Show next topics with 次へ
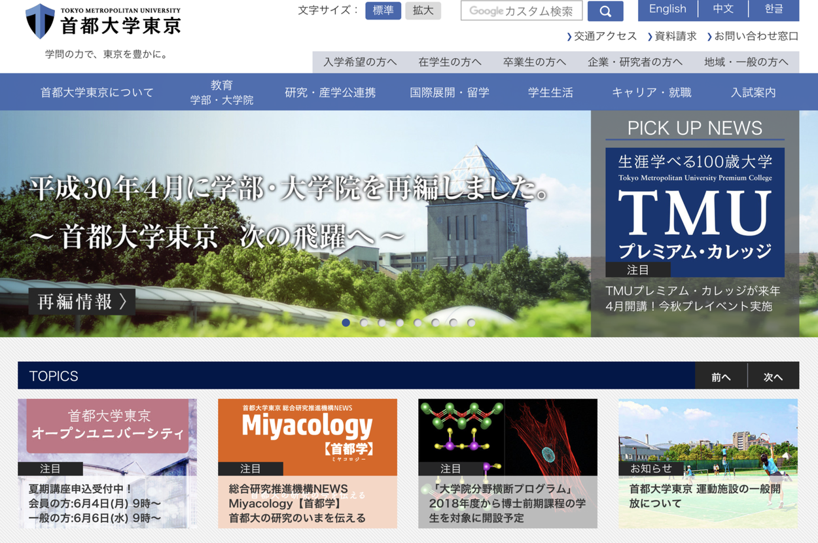Viewport: 818px width, 543px height. 773,377
